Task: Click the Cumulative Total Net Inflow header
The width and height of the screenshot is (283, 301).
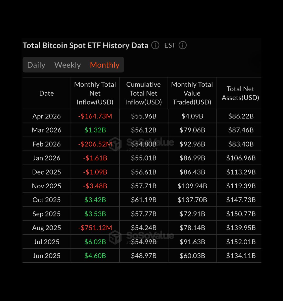Action: tap(144, 93)
